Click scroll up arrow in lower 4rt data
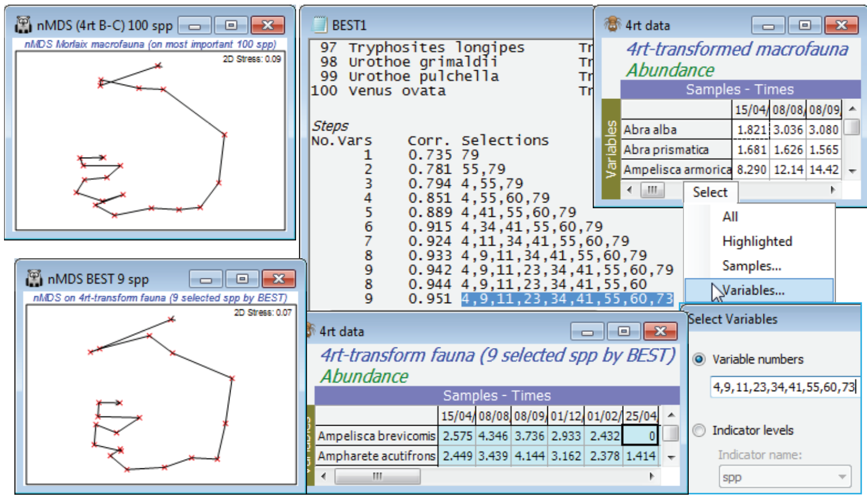 point(670,415)
